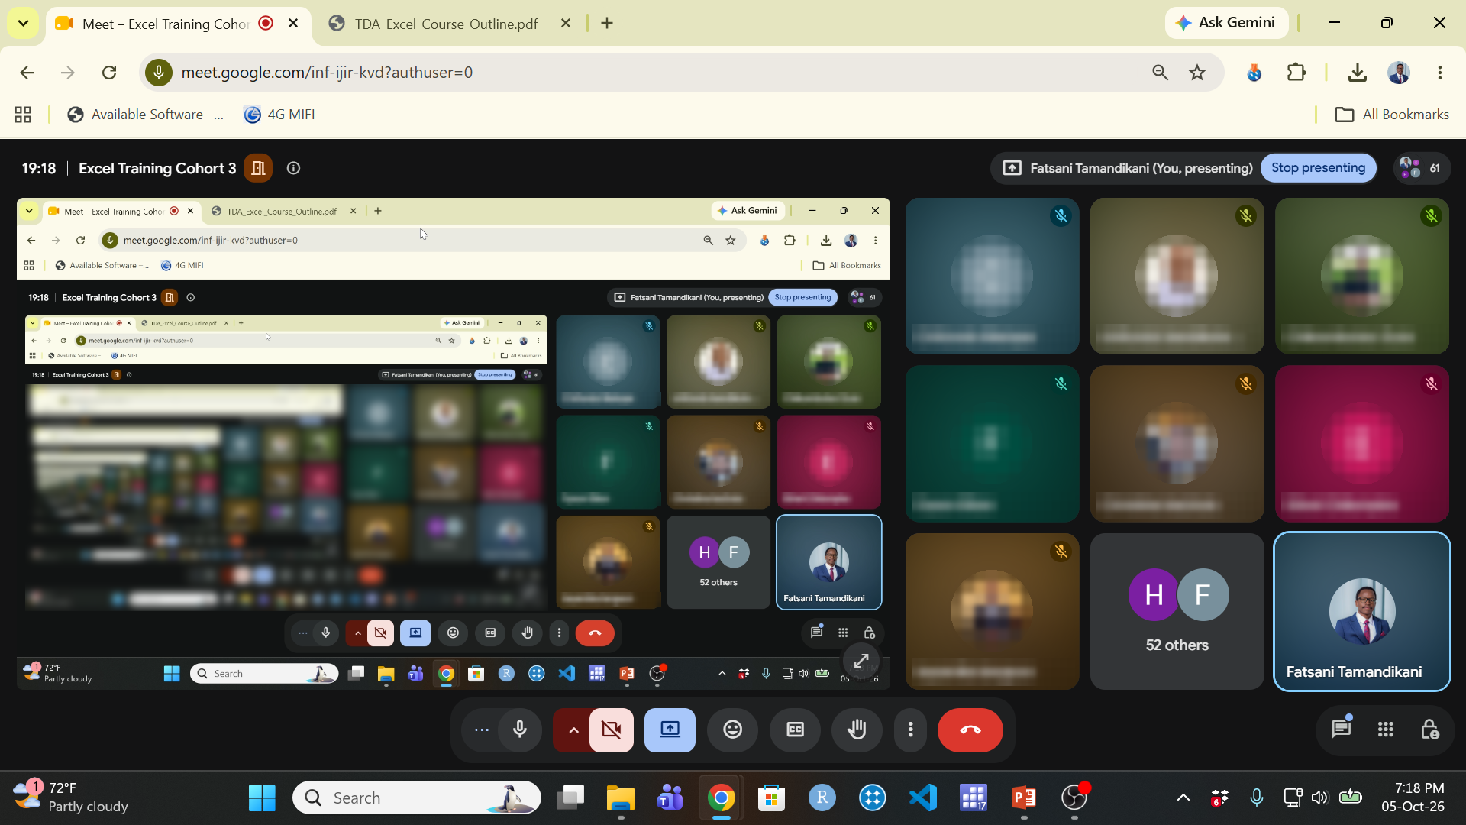The height and width of the screenshot is (825, 1466).
Task: Open chat with everyone panel
Action: click(x=1342, y=729)
